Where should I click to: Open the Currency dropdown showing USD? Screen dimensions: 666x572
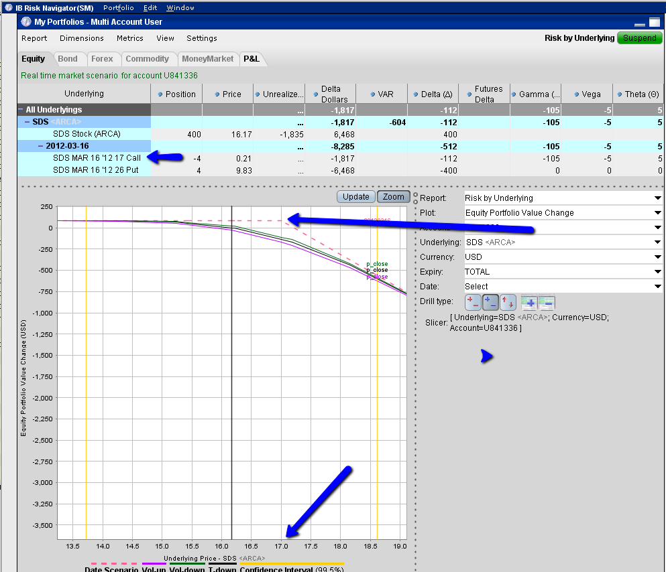[x=563, y=257]
